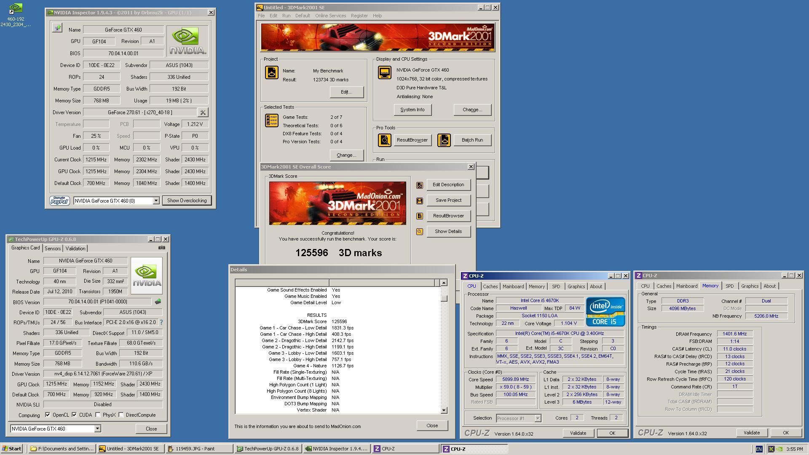Click the Show Overclocking button

point(187,201)
